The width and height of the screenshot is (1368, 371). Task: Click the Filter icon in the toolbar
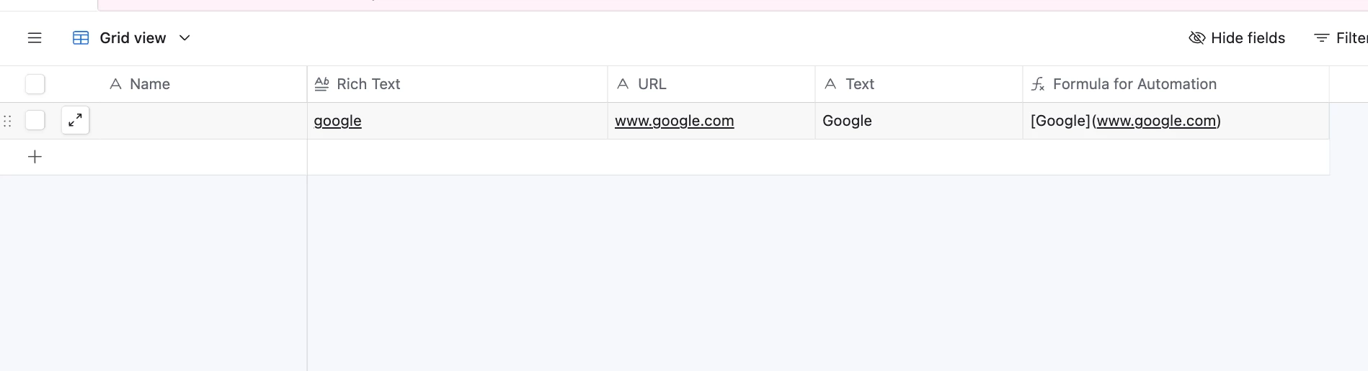point(1321,38)
